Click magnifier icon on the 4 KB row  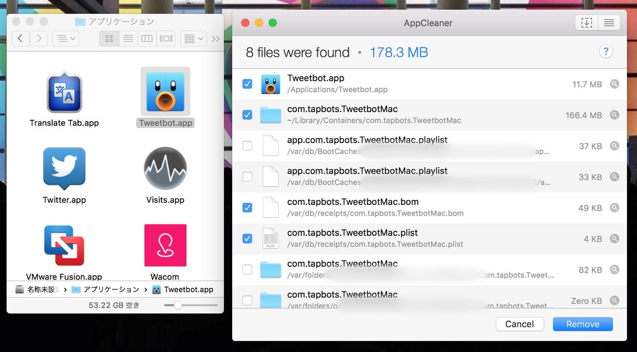click(x=614, y=239)
